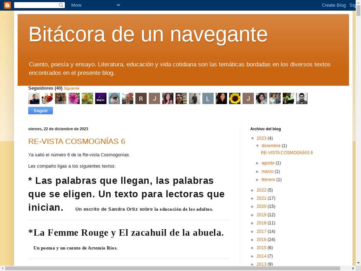Expand the 2014 archive triangle
361x271 pixels.
(x=252, y=256)
